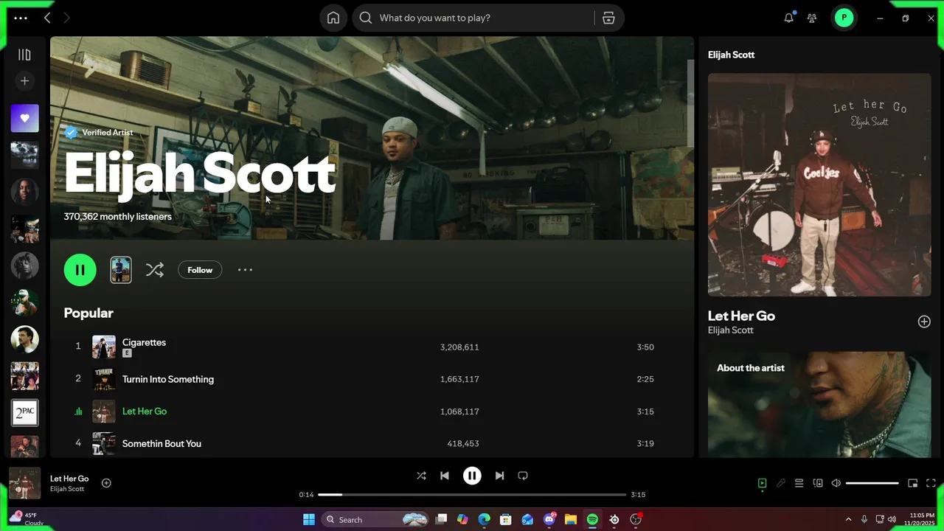
Task: Create playlist with the plus icon
Action: pos(24,81)
